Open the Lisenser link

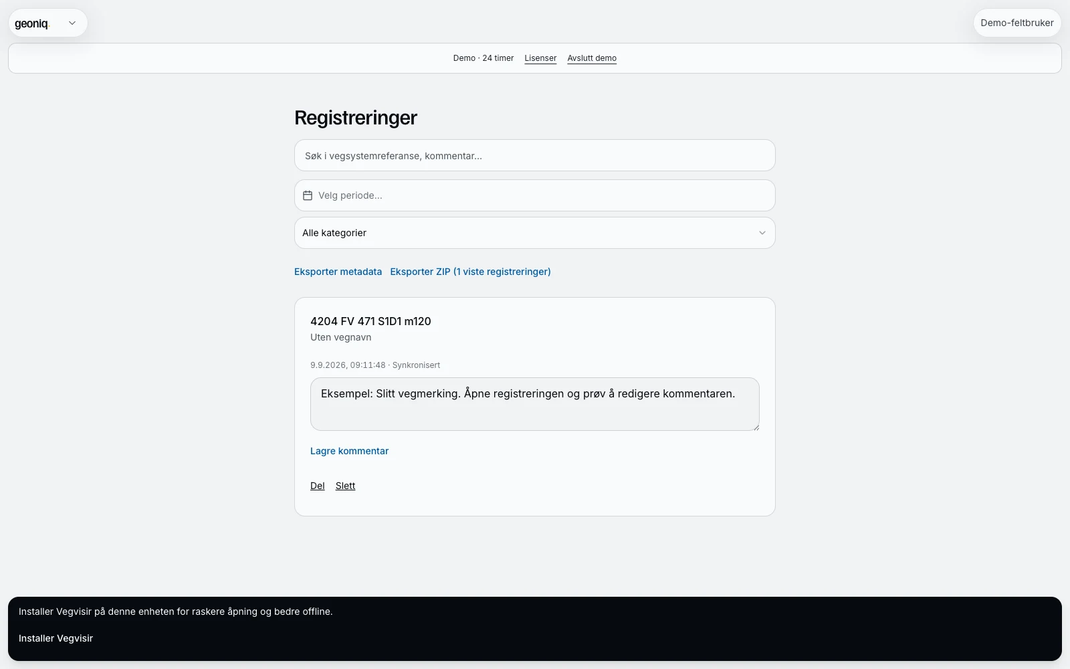540,58
